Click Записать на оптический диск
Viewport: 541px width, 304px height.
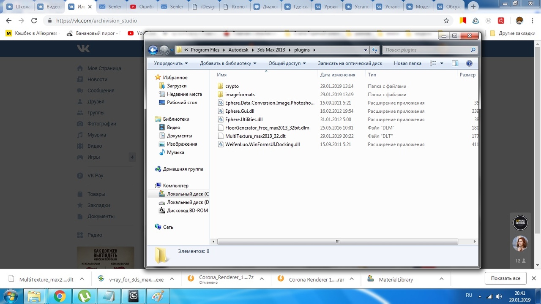pyautogui.click(x=350, y=63)
